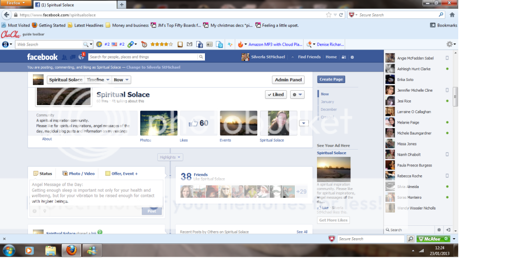Click the Twitter page icon in toolbar
Viewport: 525px width, 271px height.
pyautogui.click(x=220, y=45)
